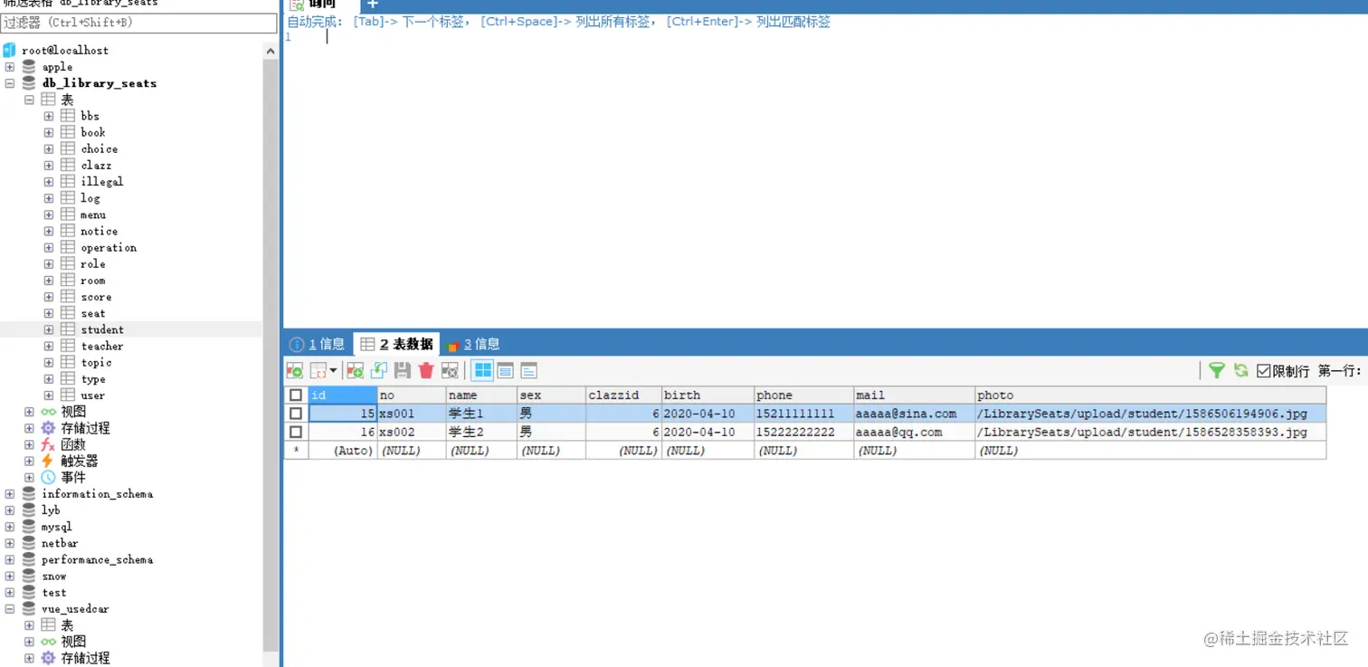Click the functions fx icon
The image size is (1368, 667).
point(48,444)
